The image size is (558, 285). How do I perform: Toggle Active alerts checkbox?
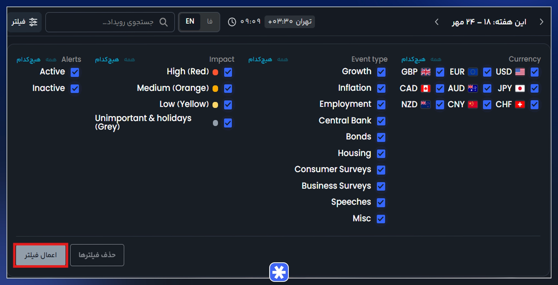point(75,72)
